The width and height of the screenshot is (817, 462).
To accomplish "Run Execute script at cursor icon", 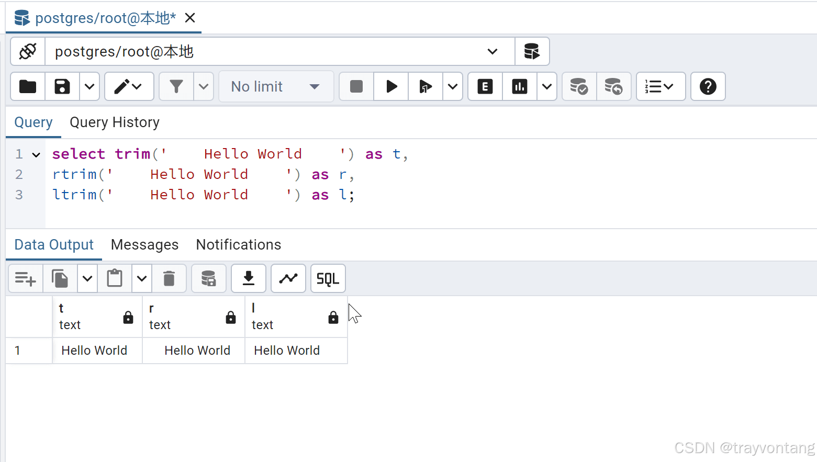I will click(x=426, y=86).
